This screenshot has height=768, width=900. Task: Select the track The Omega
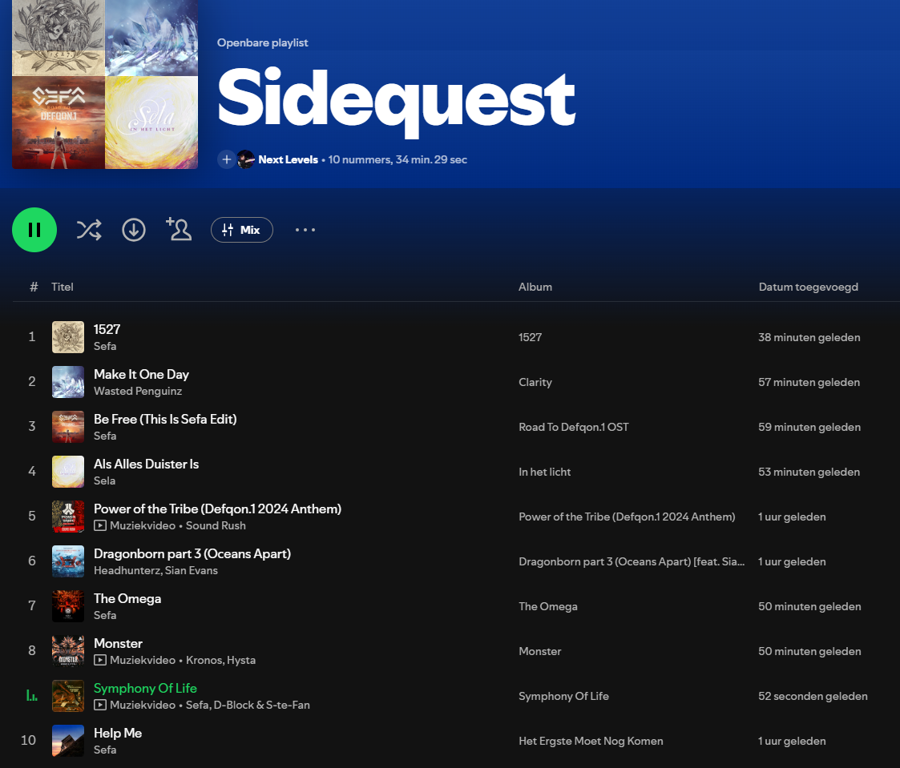coord(127,599)
